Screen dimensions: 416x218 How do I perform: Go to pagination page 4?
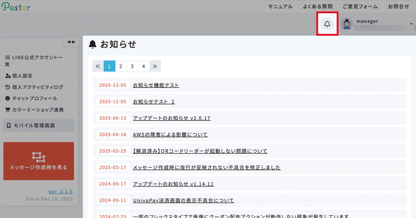coord(143,66)
